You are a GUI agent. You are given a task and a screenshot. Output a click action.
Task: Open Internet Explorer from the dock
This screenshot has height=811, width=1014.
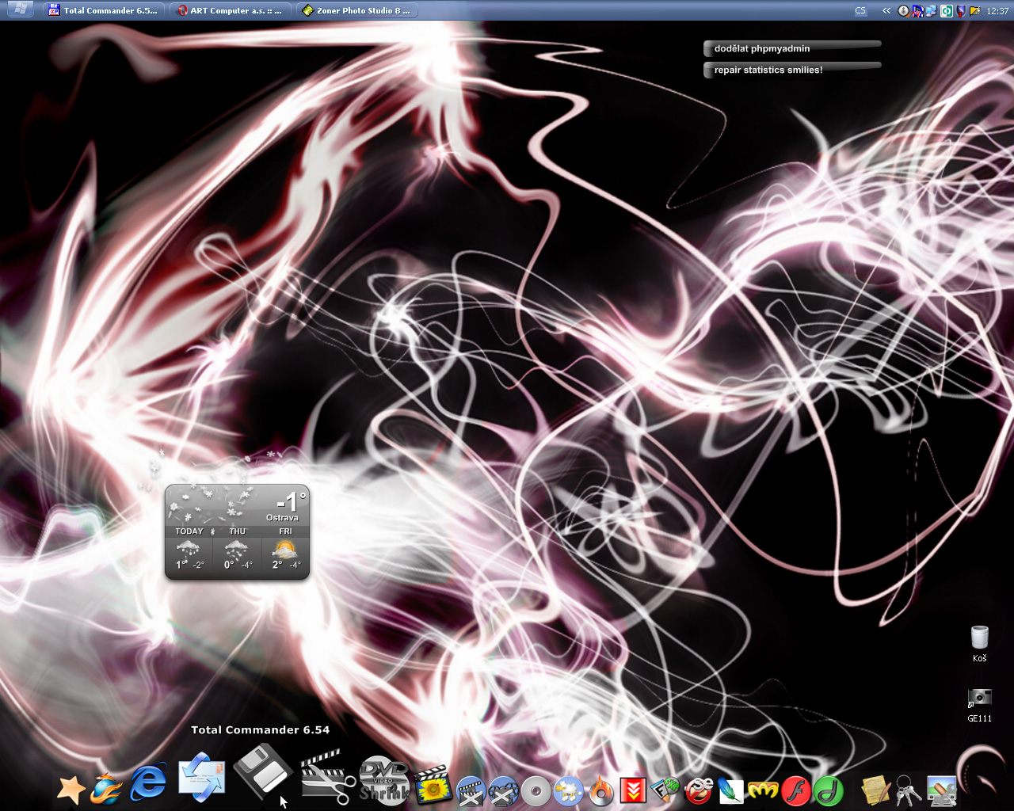pyautogui.click(x=148, y=783)
